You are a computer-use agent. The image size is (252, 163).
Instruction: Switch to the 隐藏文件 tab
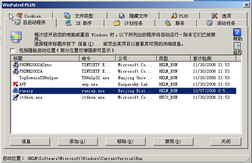(x=133, y=16)
